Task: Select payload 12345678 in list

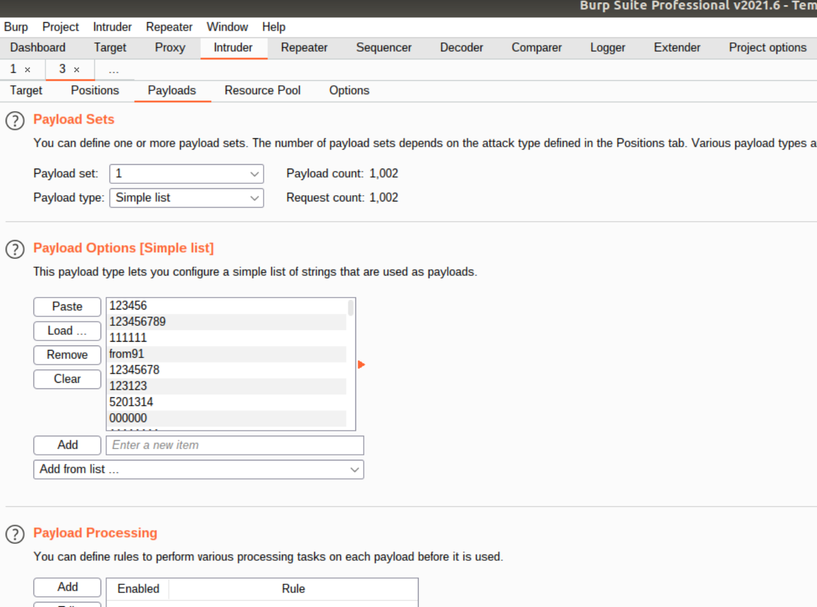Action: [227, 370]
